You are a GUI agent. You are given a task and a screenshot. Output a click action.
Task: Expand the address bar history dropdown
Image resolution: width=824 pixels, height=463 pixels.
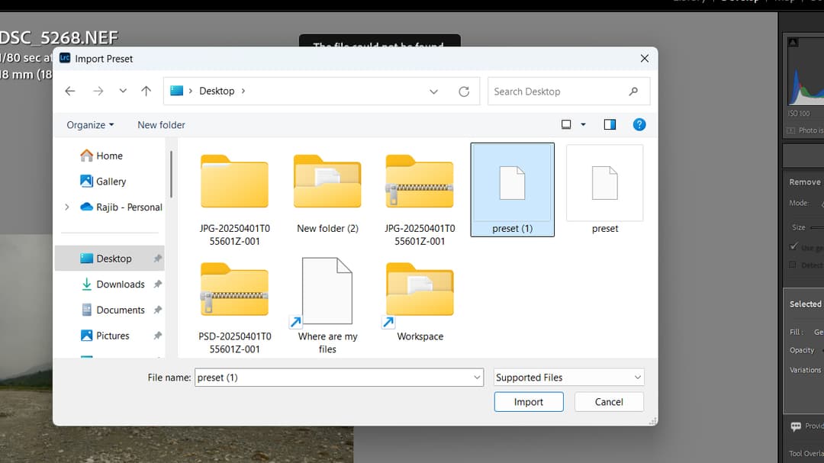pos(433,92)
